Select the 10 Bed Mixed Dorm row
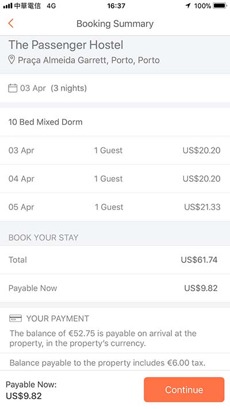 [115, 122]
